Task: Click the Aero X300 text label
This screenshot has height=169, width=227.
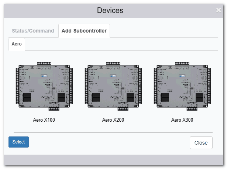Action: (x=182, y=120)
